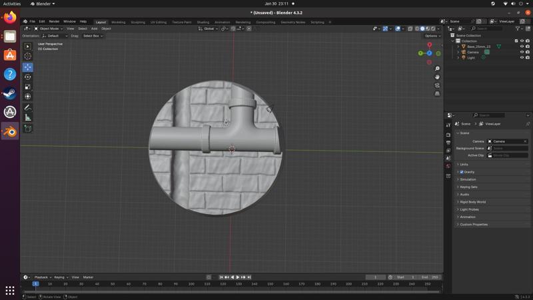Click the zoom magnifier viewport icon
The width and height of the screenshot is (533, 300).
(437, 69)
